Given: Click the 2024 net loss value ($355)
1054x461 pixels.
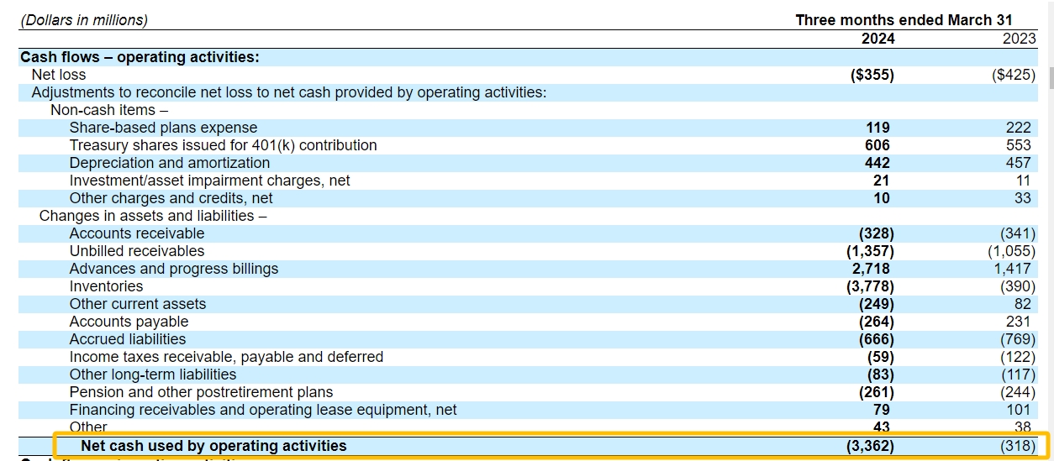Looking at the screenshot, I should pyautogui.click(x=872, y=75).
